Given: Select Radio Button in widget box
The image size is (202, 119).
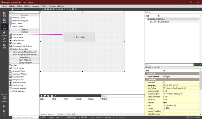Looking at the screenshot, I should (18, 40).
